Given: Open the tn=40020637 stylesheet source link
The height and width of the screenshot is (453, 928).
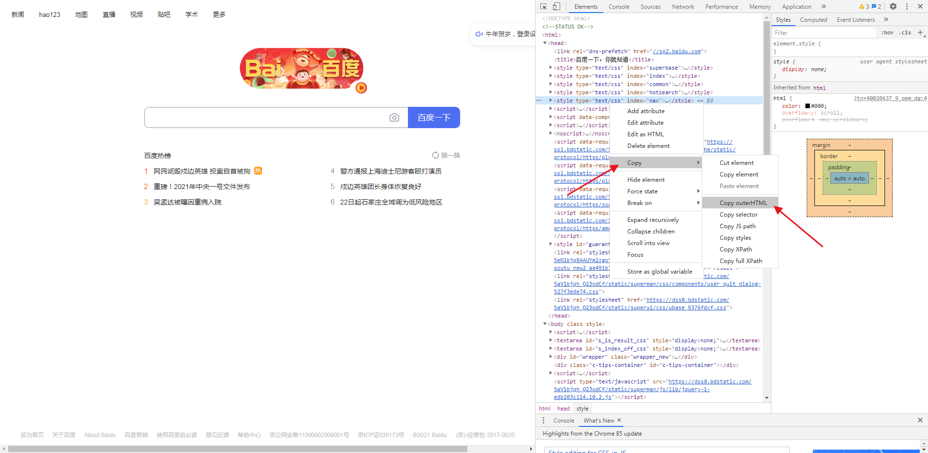Looking at the screenshot, I should click(x=890, y=98).
